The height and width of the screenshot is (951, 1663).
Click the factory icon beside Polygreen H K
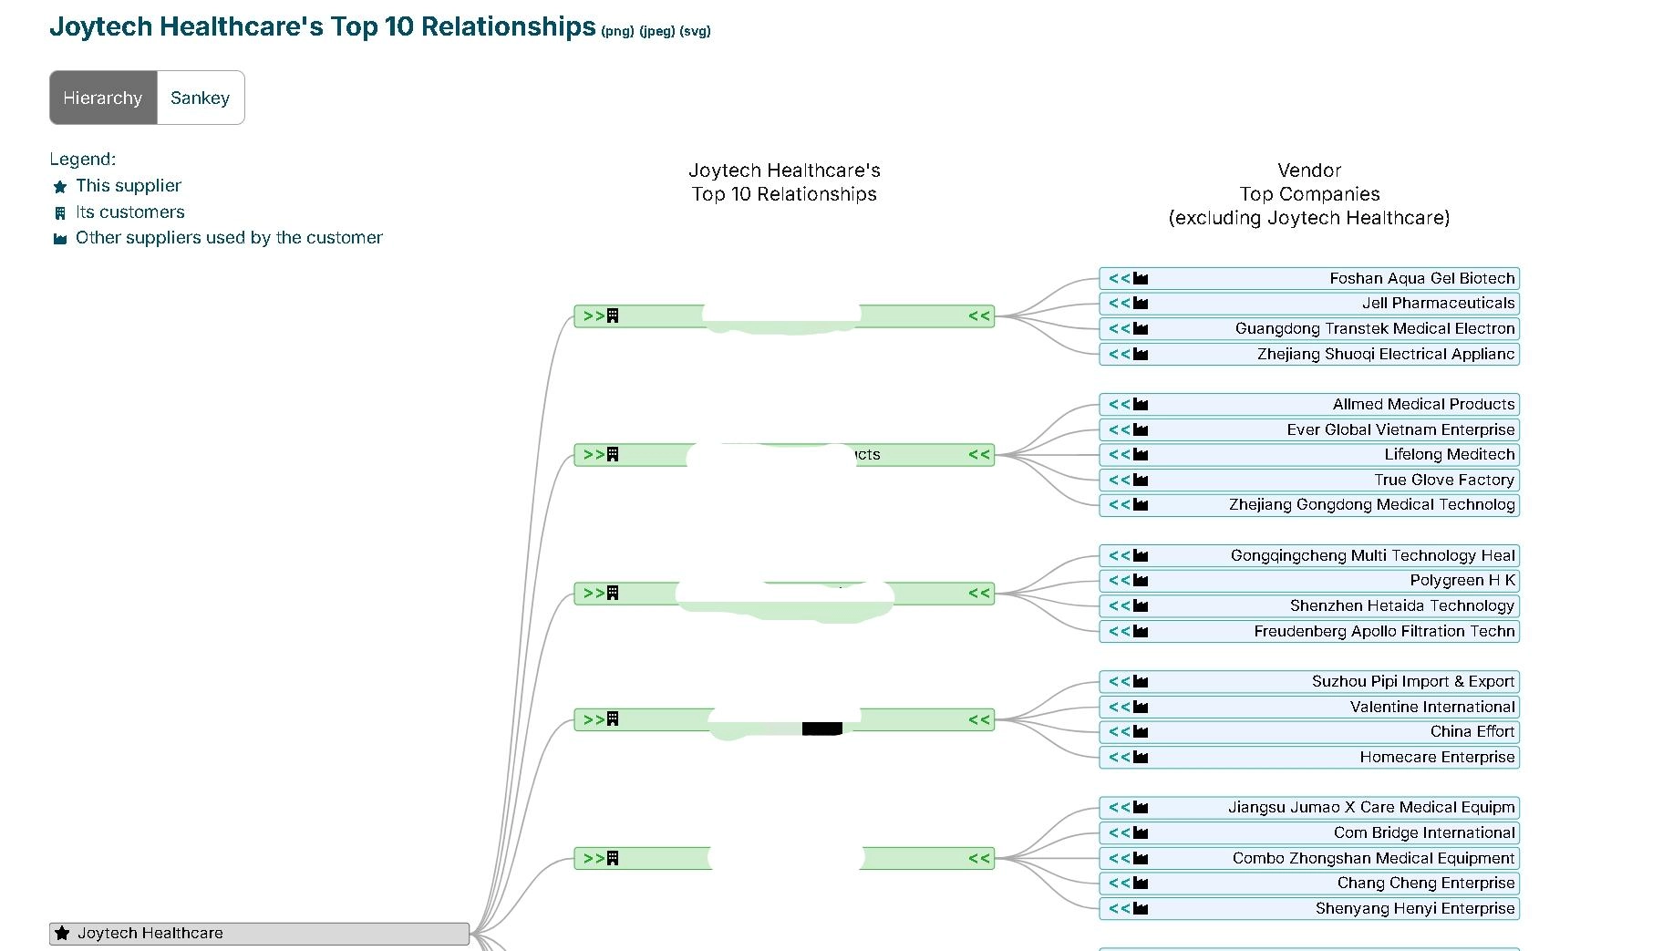(1141, 581)
